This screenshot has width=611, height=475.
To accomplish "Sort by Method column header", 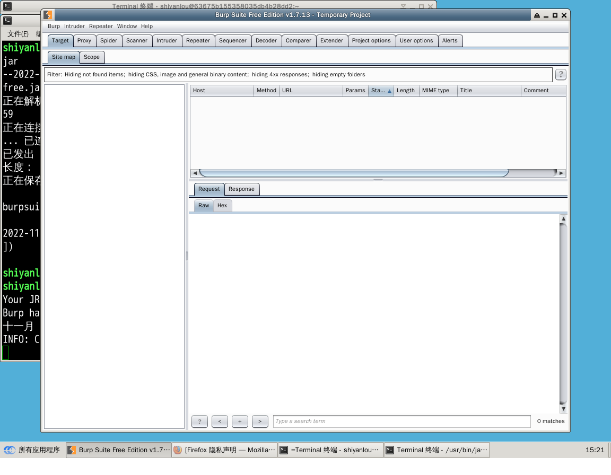I will 266,90.
